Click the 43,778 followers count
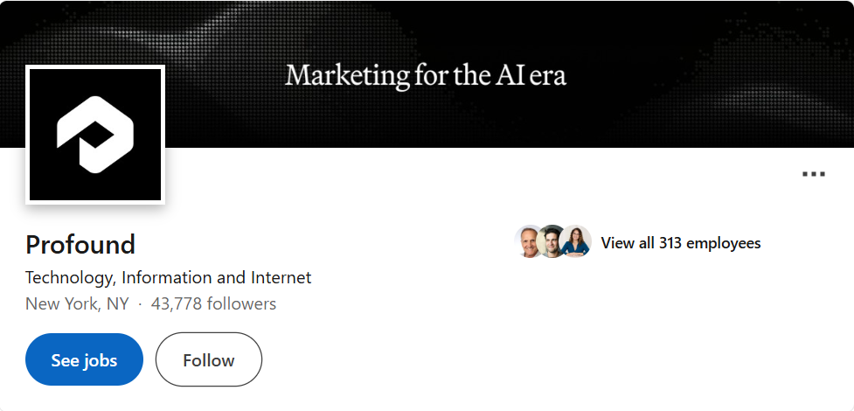 [213, 303]
